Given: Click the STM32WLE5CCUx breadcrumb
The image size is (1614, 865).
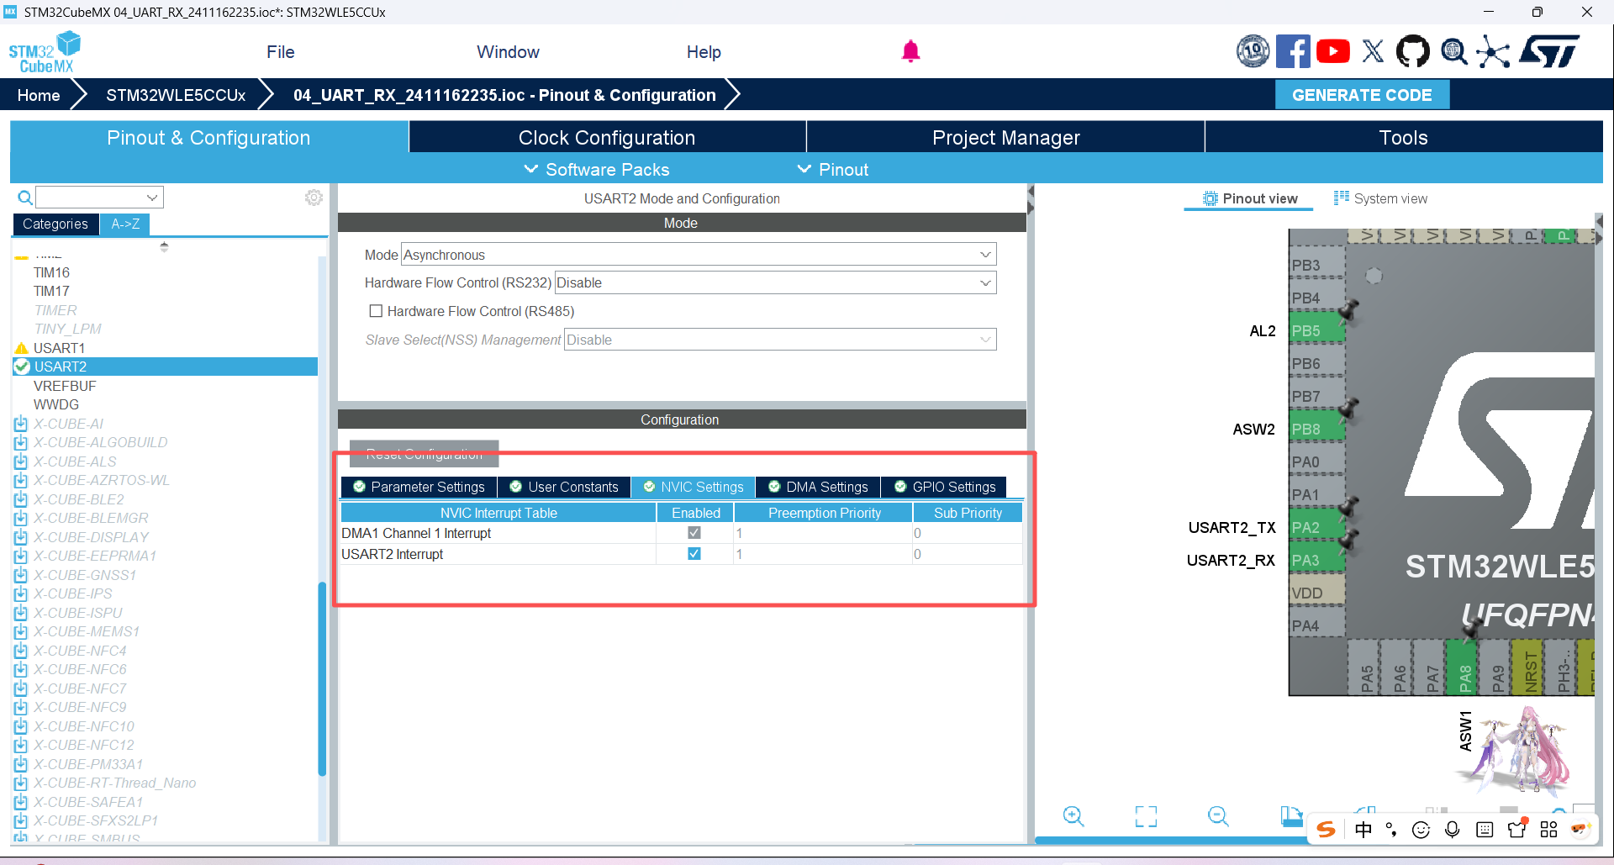Looking at the screenshot, I should [x=176, y=95].
